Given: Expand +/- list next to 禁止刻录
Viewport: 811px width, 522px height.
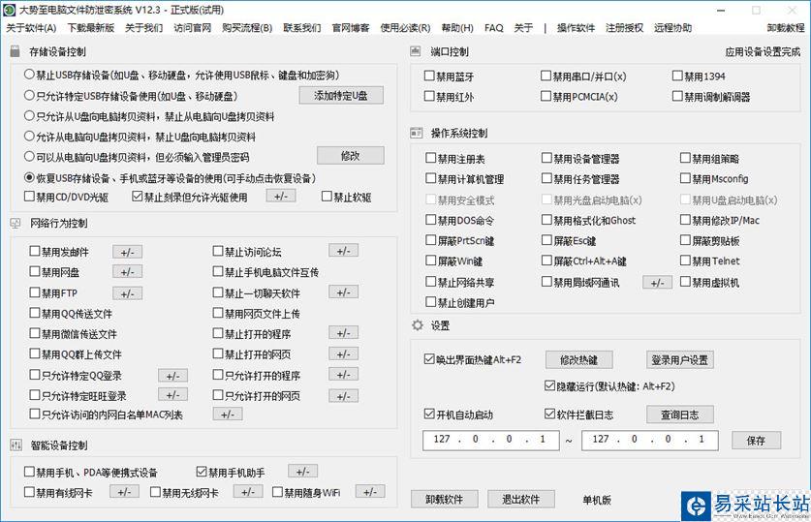Looking at the screenshot, I should [281, 196].
